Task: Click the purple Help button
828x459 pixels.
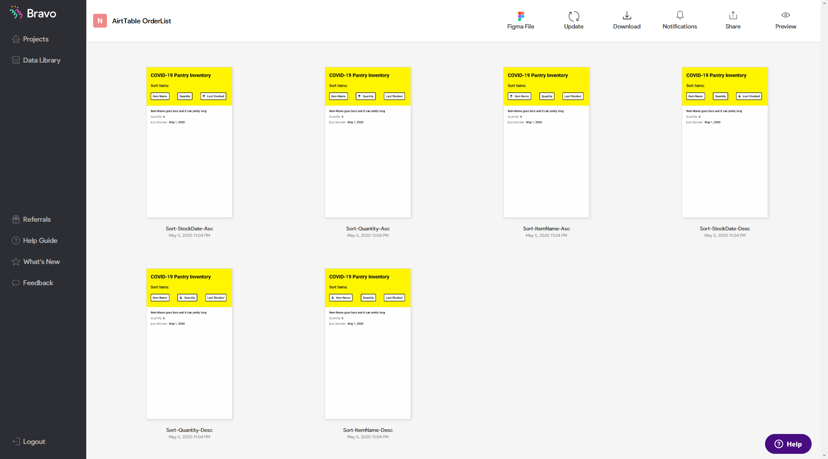Action: (788, 444)
